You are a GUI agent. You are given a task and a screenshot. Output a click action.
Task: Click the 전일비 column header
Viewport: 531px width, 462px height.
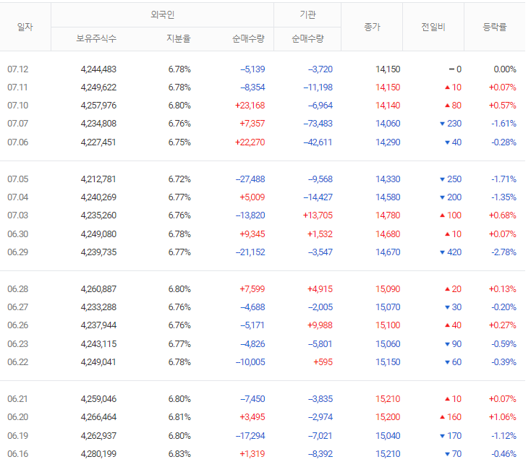point(433,27)
